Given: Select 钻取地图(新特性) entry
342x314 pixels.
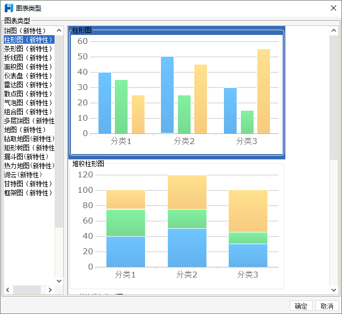Looking at the screenshot, I should click(x=29, y=139).
